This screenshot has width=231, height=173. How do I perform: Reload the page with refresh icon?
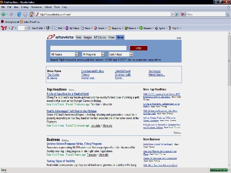click(x=19, y=14)
